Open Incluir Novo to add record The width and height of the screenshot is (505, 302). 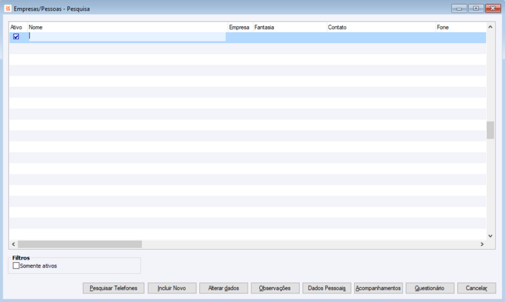[x=172, y=288]
